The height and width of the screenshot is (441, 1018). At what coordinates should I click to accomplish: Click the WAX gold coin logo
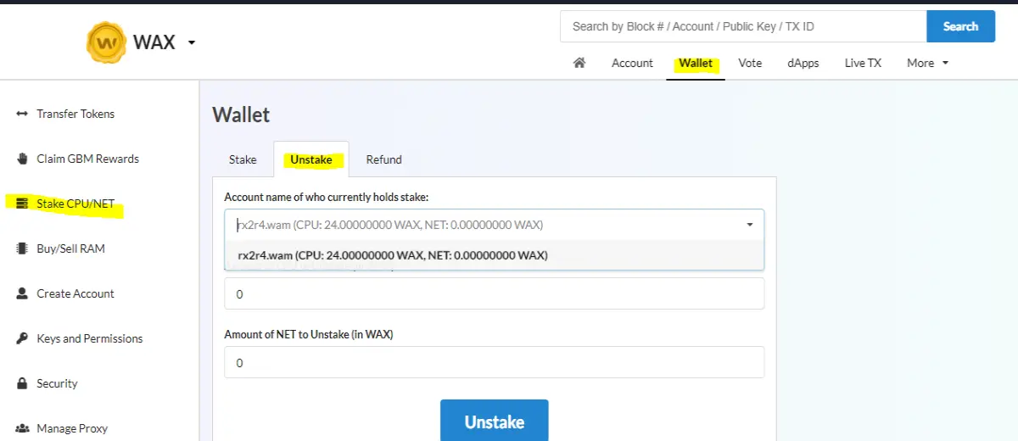(106, 42)
